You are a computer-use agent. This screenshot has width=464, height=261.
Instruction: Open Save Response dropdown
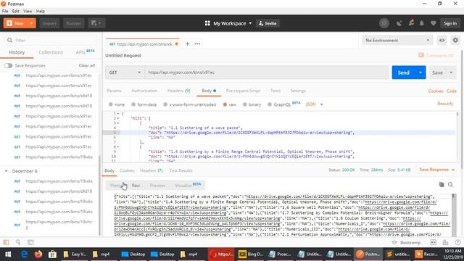[x=436, y=170]
